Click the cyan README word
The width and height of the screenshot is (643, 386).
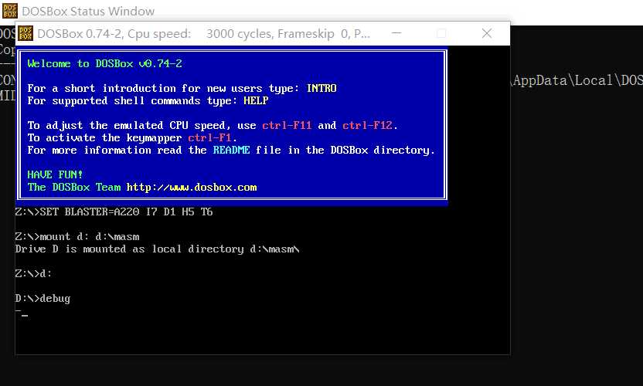231,150
